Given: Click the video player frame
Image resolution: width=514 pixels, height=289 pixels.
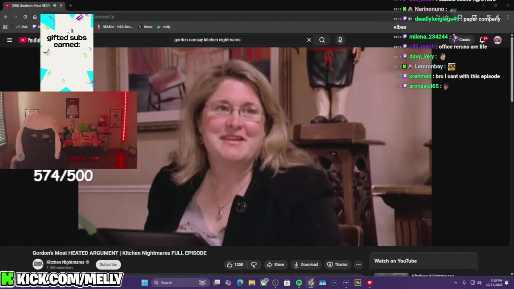Looking at the screenshot, I should pyautogui.click(x=255, y=147).
